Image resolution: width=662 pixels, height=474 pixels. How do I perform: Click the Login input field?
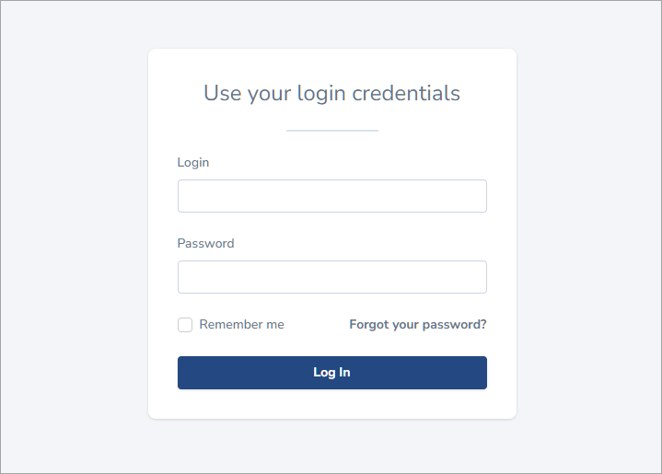(331, 196)
